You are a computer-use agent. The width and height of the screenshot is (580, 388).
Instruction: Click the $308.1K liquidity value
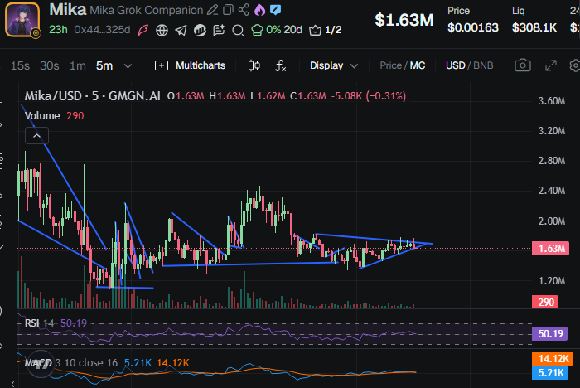[x=534, y=27]
